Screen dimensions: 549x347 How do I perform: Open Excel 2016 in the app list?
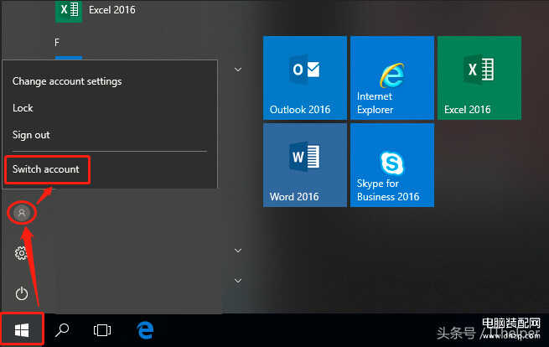coord(96,10)
